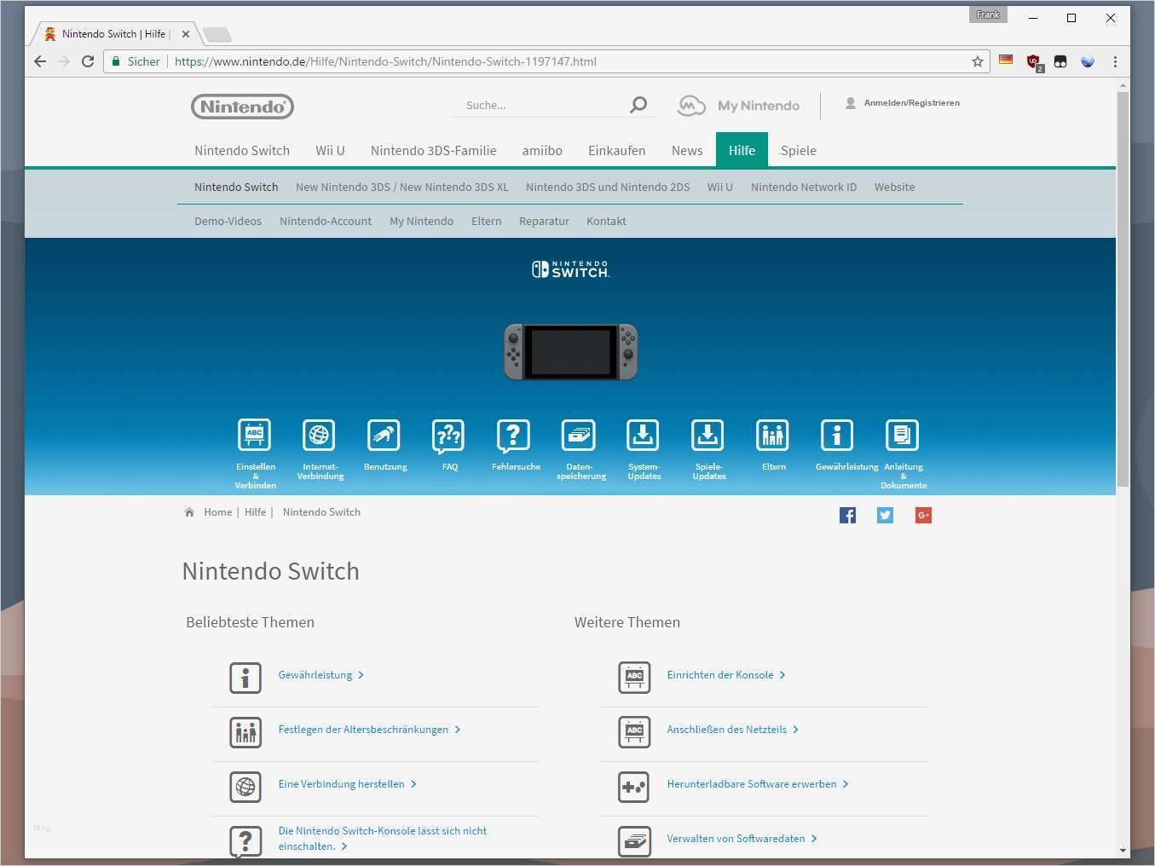
Task: Share page on Facebook
Action: coord(847,515)
